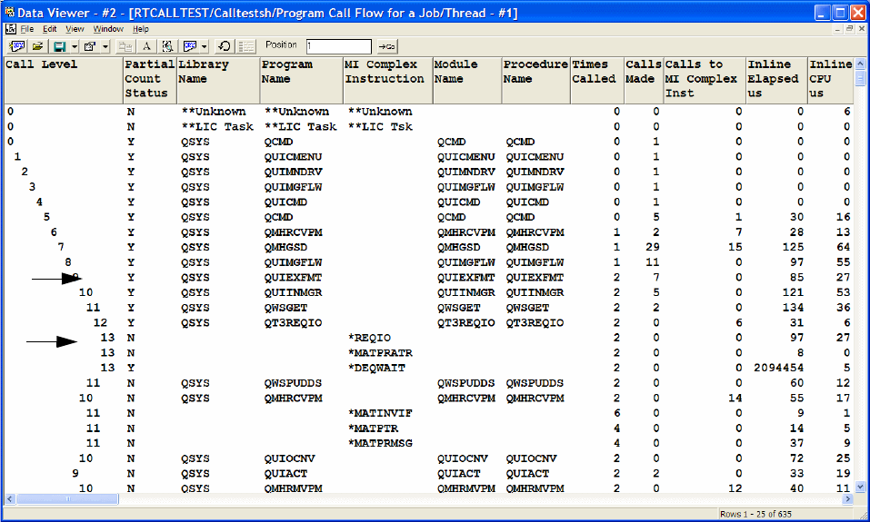Select the QUIOCNV program name cell
The height and width of the screenshot is (522, 870).
pyautogui.click(x=290, y=458)
